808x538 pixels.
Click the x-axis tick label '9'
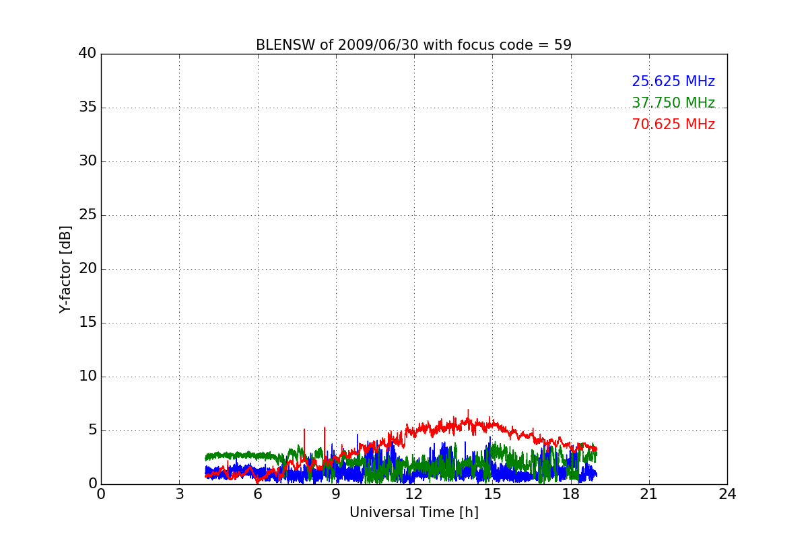336,494
